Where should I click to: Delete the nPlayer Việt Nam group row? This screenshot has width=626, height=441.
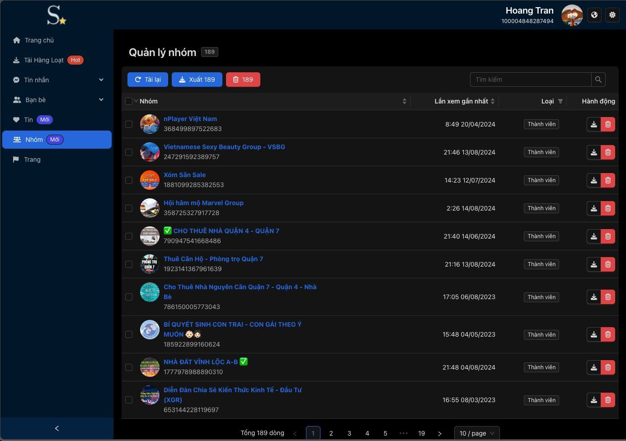608,124
